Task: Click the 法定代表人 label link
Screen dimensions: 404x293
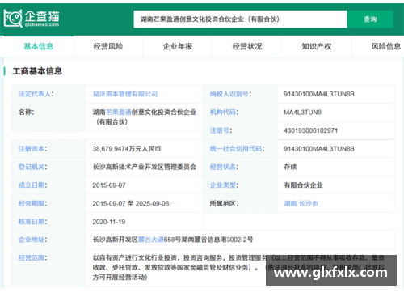Action: coord(35,94)
